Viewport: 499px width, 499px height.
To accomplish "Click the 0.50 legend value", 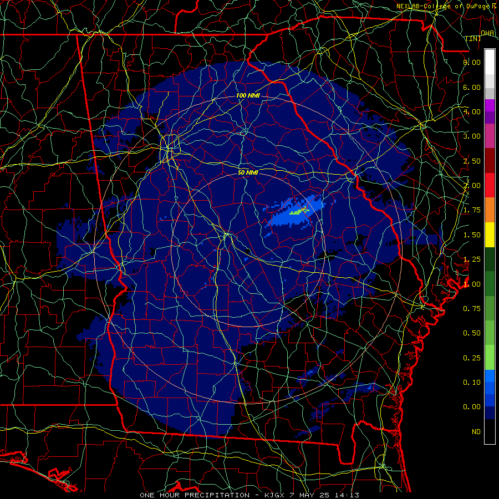I will pos(472,333).
